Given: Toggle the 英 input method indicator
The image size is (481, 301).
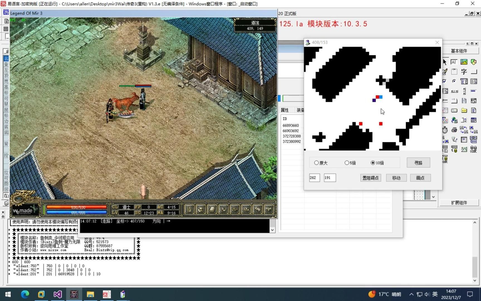Looking at the screenshot, I should (x=435, y=294).
